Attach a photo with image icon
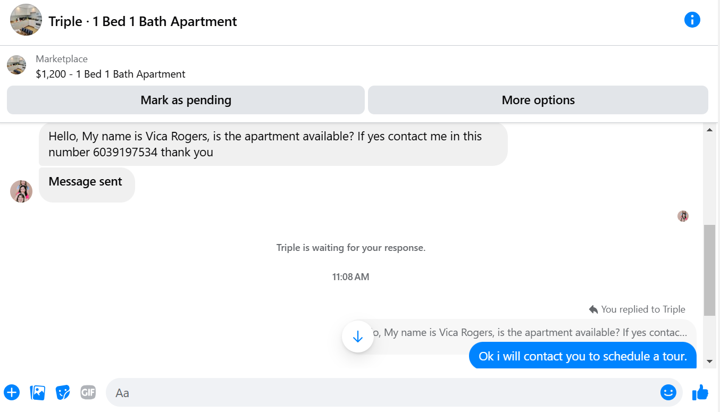 (x=38, y=393)
